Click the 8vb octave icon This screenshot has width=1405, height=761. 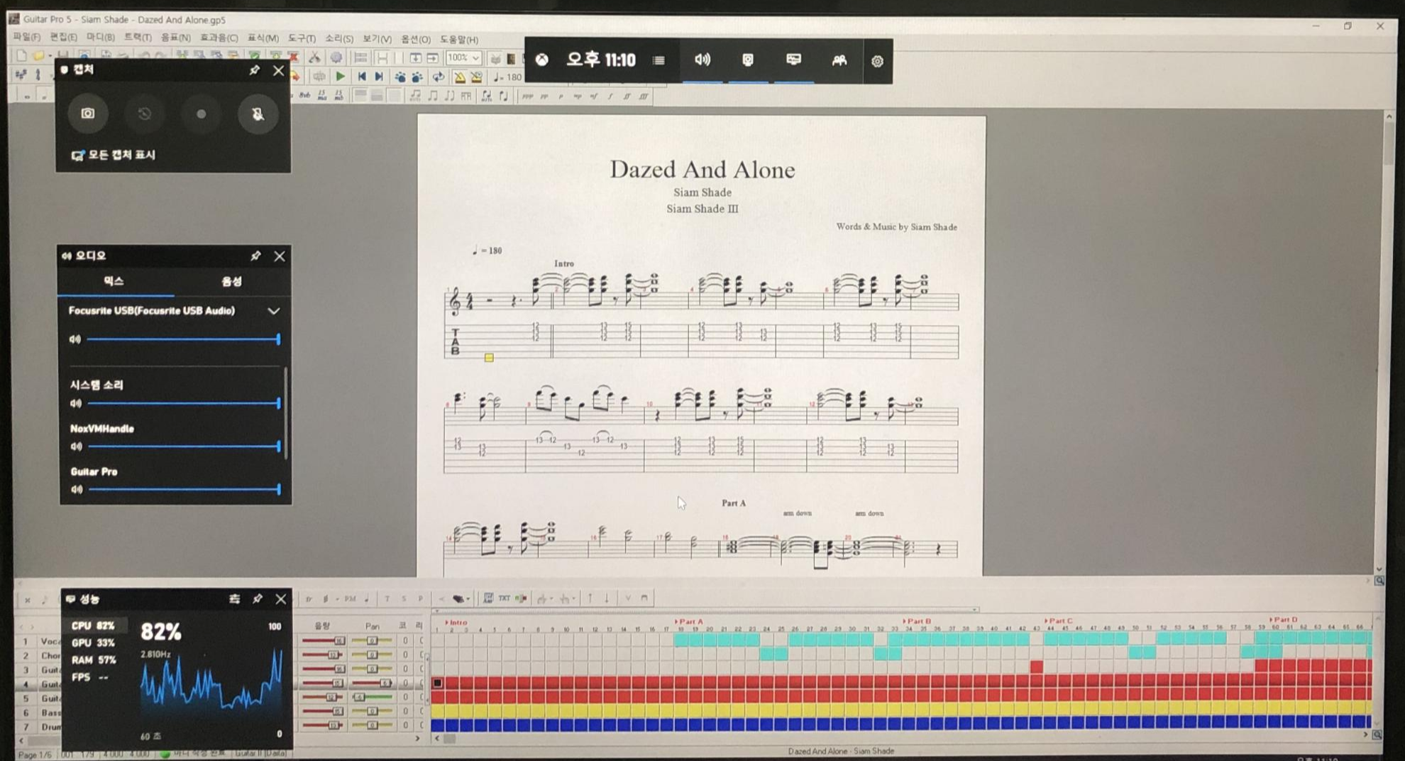pyautogui.click(x=305, y=95)
